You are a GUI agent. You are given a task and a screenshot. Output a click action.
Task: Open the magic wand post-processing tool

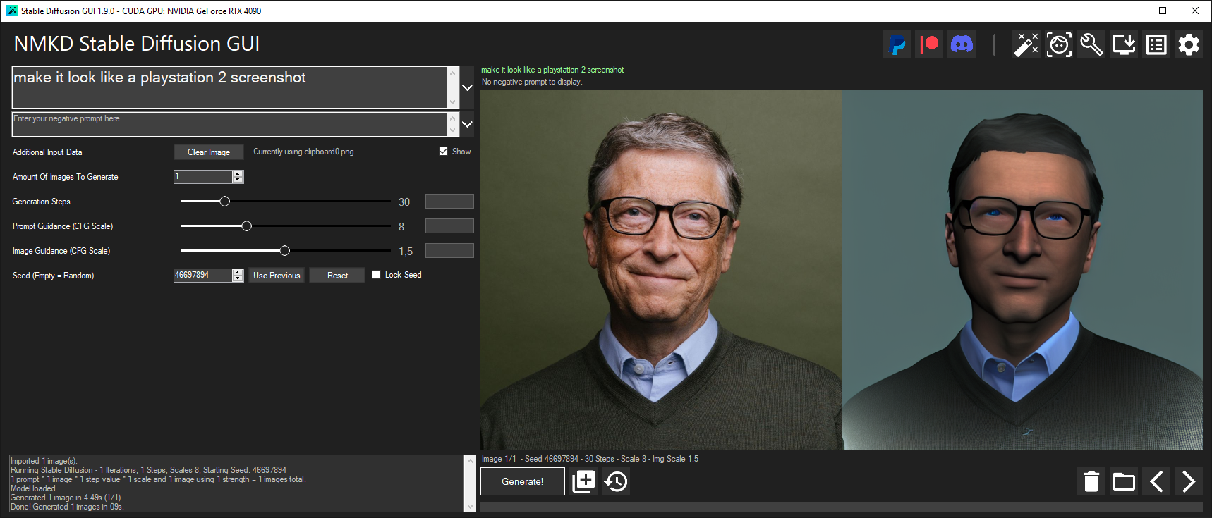(1026, 44)
